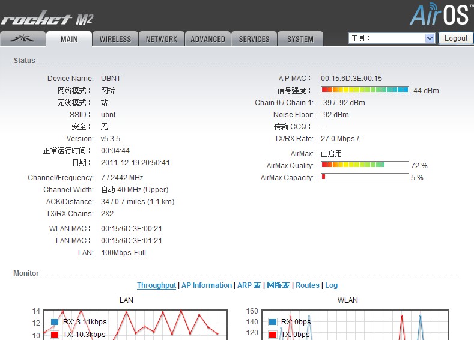The height and width of the screenshot is (340, 474).
Task: Select the TX/RX Rate 27.0 Mbps
Action: click(338, 139)
